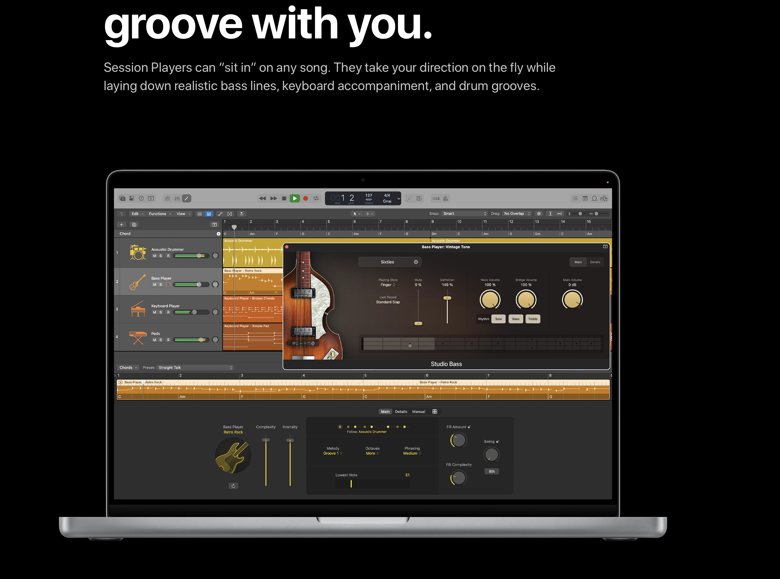Open the Mixer from the toolbar
Image resolution: width=780 pixels, height=579 pixels.
[177, 198]
